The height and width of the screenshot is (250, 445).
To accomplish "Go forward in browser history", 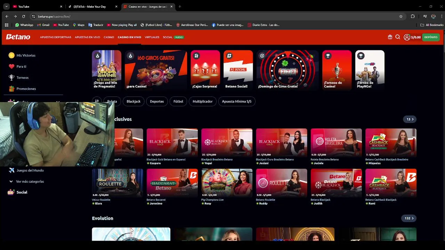I will [15, 16].
